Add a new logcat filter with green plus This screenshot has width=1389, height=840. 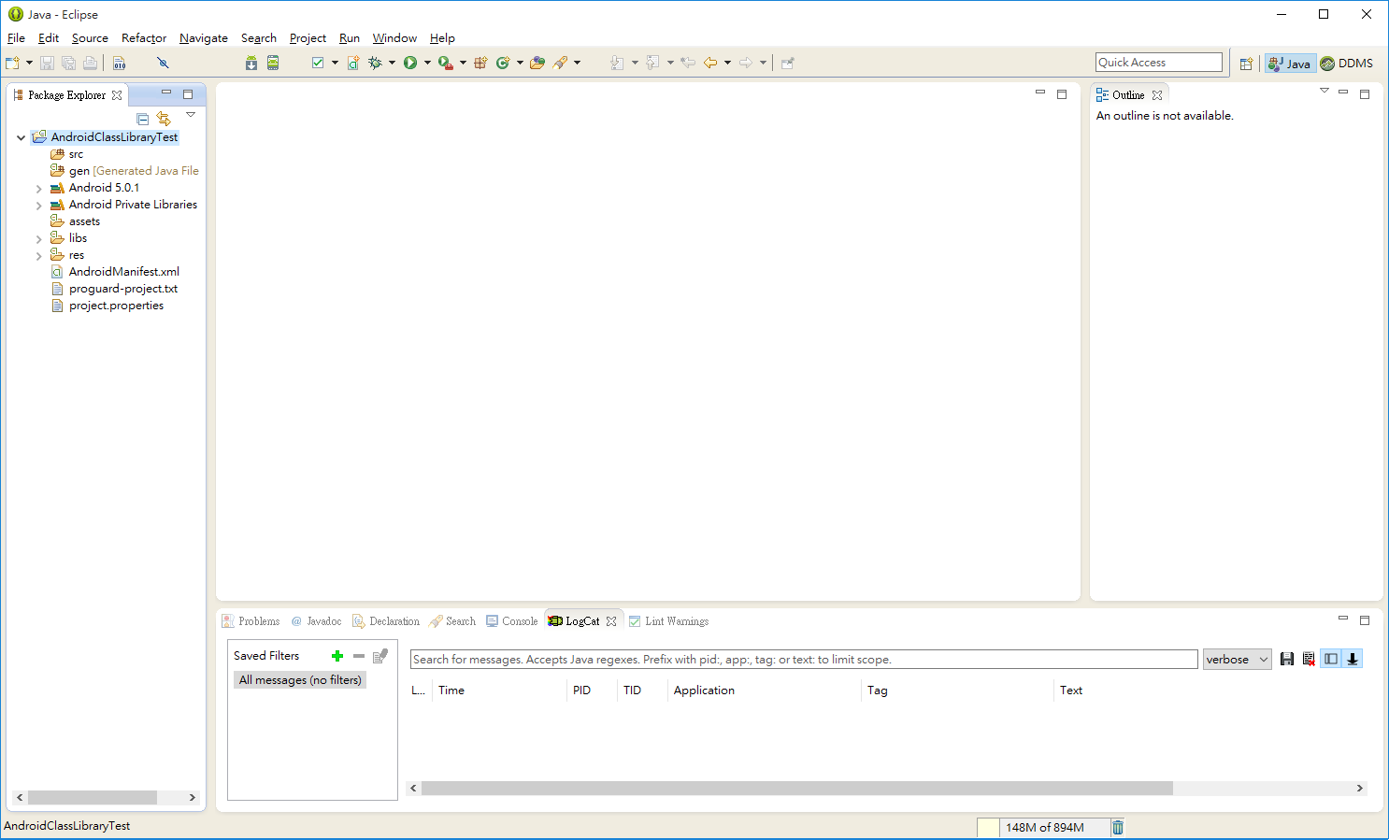[337, 656]
